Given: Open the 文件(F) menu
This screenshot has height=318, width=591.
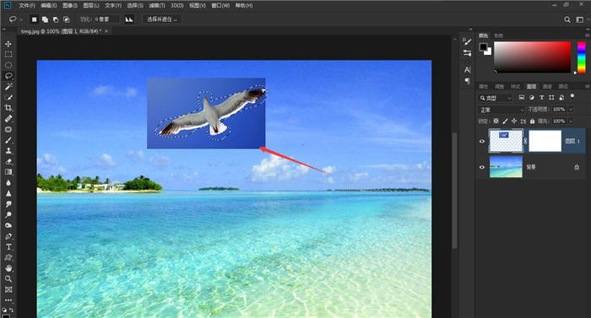Looking at the screenshot, I should (27, 6).
